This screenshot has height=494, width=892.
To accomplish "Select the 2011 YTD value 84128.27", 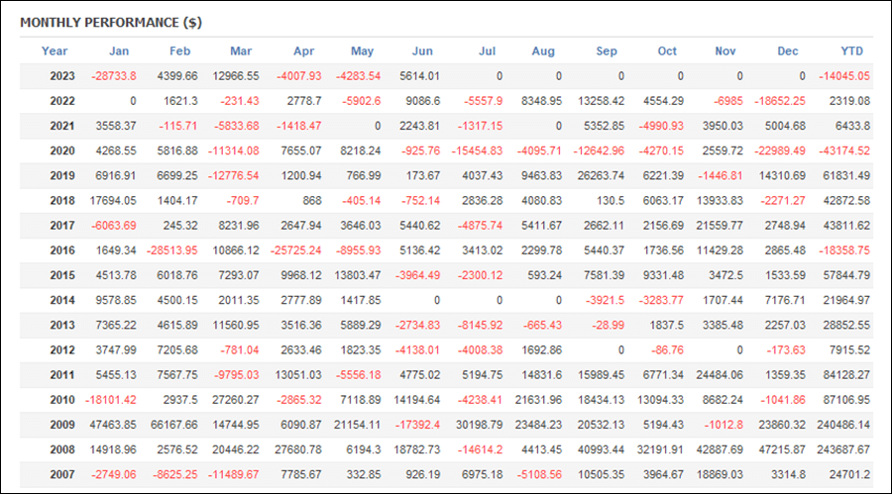I will (846, 375).
